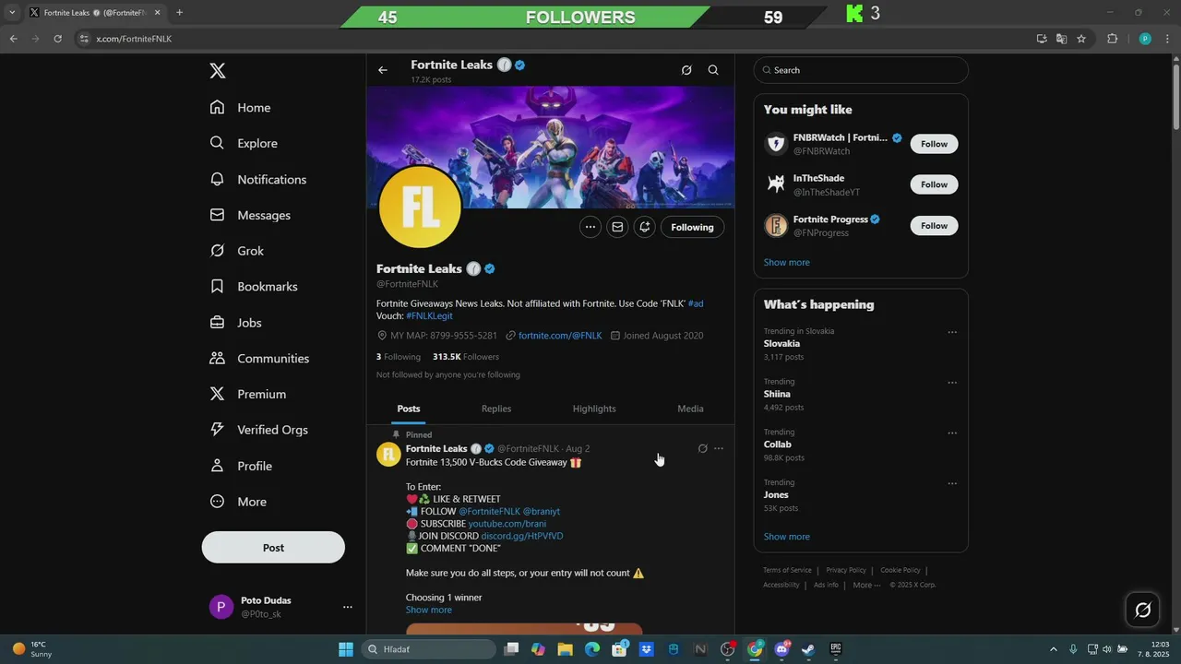Click the Jobs briefcase icon

click(217, 323)
